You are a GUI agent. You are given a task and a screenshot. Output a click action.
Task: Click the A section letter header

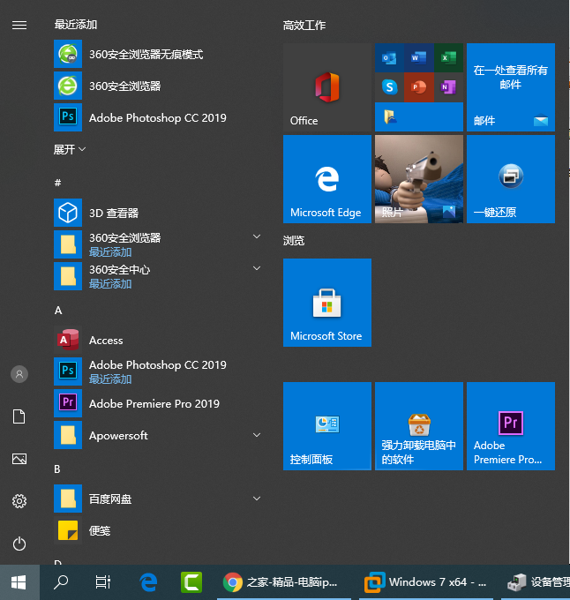pyautogui.click(x=58, y=311)
